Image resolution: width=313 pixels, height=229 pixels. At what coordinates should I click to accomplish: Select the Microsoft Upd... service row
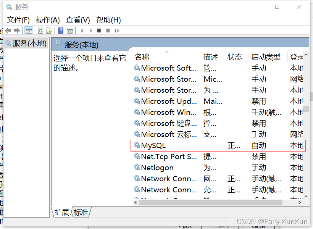218,101
